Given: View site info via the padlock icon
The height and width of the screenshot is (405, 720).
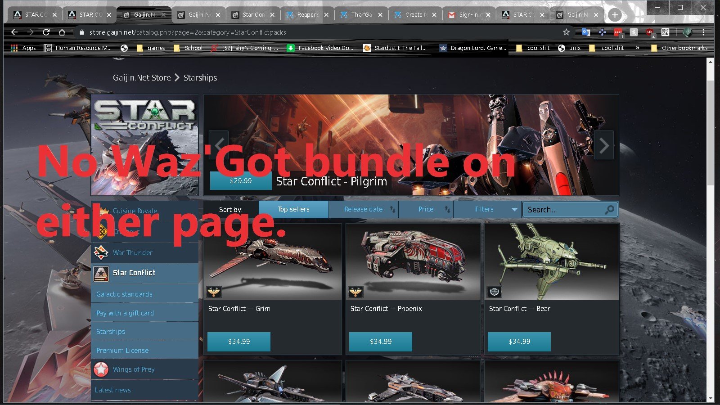Looking at the screenshot, I should pos(81,32).
